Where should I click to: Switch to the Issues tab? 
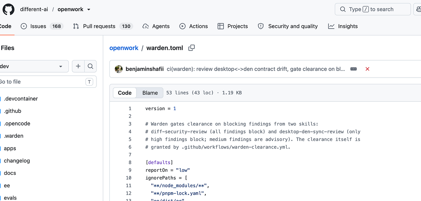tap(42, 26)
